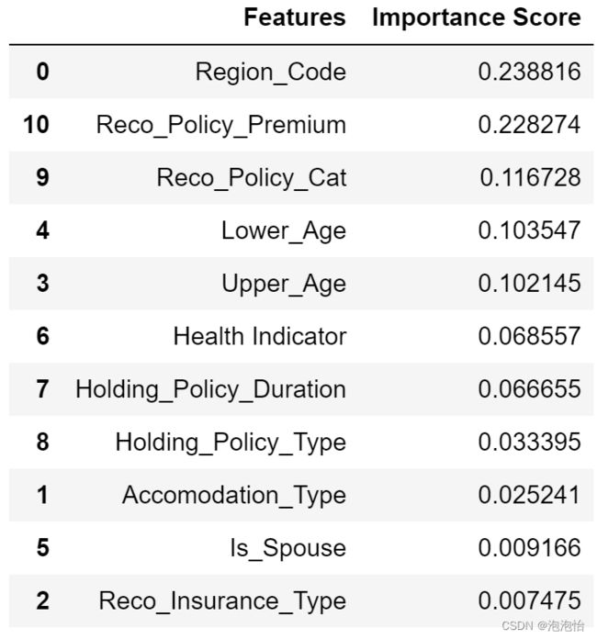
Task: Click the Reco_Policy_Cat feature name
Action: 252,178
